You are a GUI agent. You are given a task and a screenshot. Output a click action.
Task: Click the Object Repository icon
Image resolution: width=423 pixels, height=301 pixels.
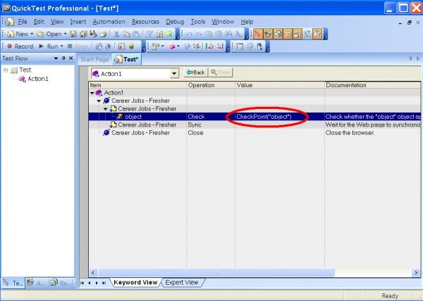point(239,46)
